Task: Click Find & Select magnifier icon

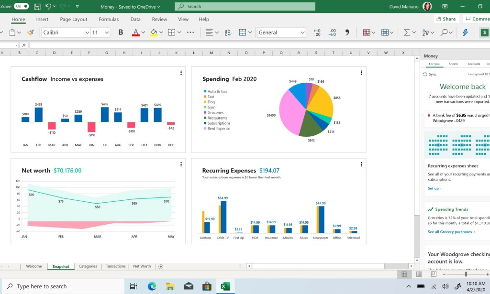Action: coord(444,33)
